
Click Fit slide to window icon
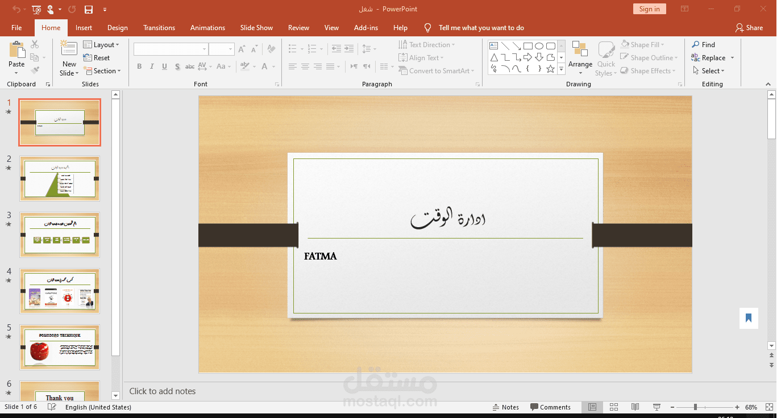click(x=770, y=407)
